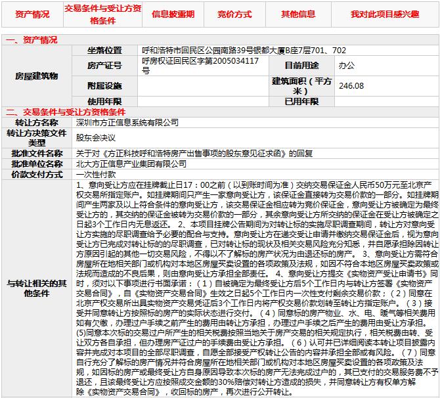Click the 附属设施 label cell
This screenshot has width=440, height=398.
(104, 85)
